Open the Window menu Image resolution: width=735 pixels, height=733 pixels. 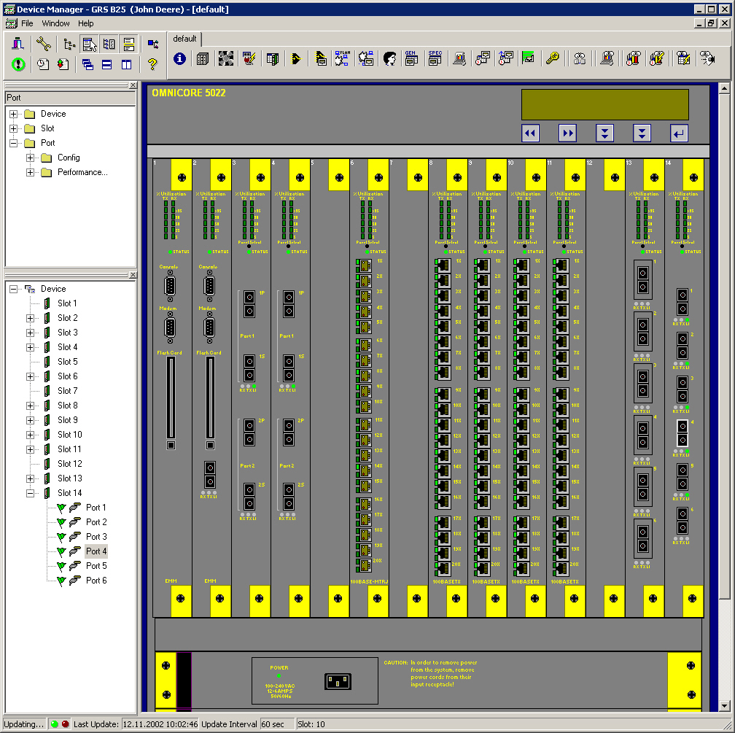(55, 23)
